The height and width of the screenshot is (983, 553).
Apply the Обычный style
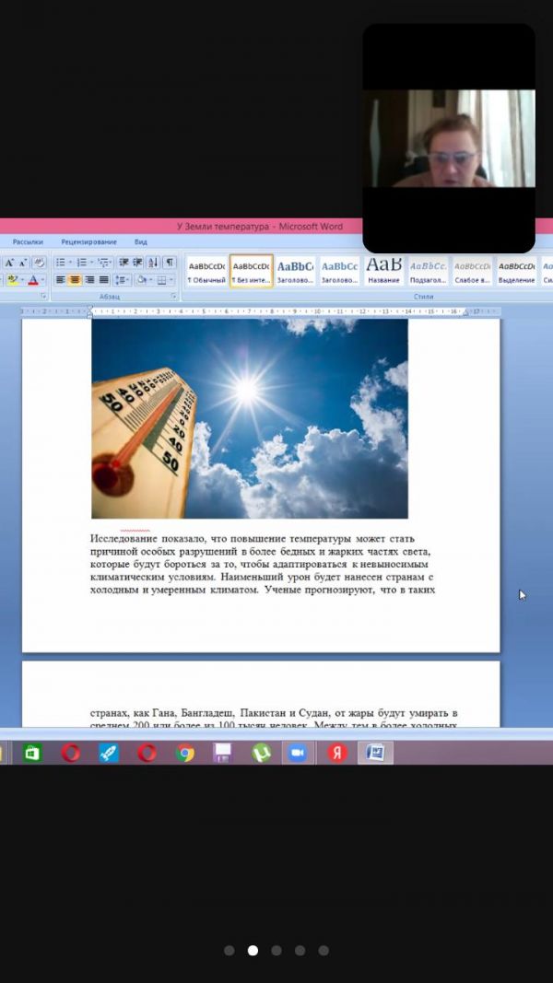coord(206,271)
